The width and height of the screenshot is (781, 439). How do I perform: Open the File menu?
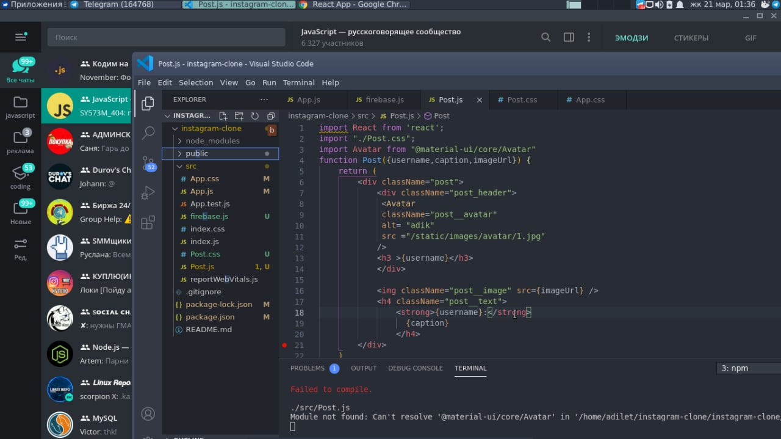click(x=144, y=82)
